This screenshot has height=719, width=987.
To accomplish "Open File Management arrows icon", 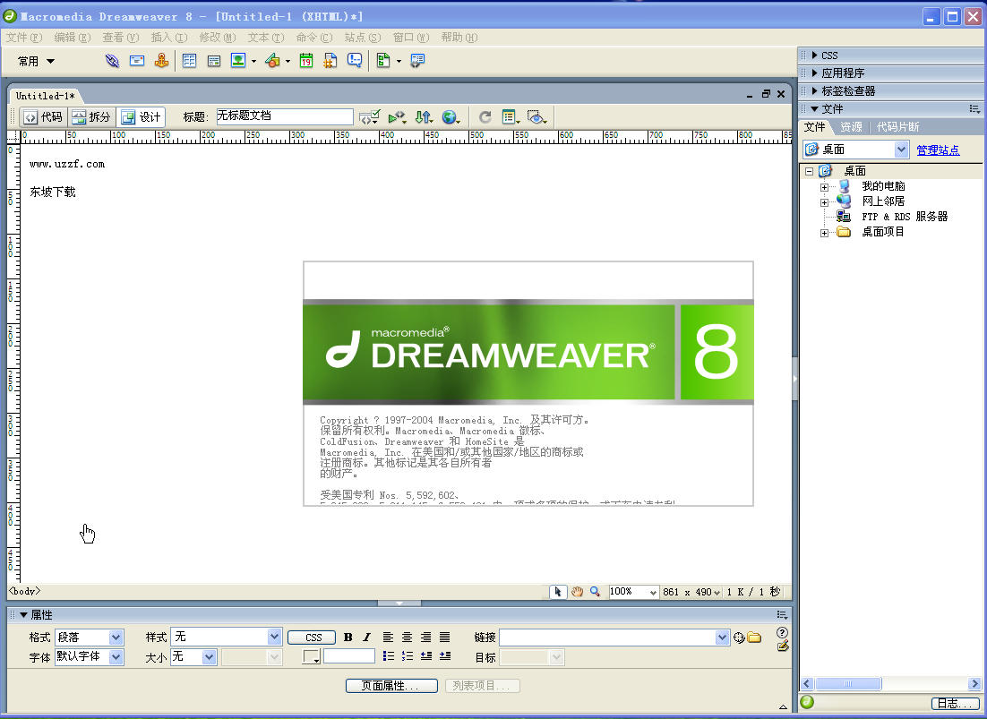I will (424, 117).
